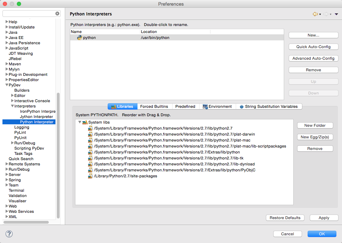Viewport: 342px width, 243px height.
Task: Open the Environment tab
Action: coord(217,106)
